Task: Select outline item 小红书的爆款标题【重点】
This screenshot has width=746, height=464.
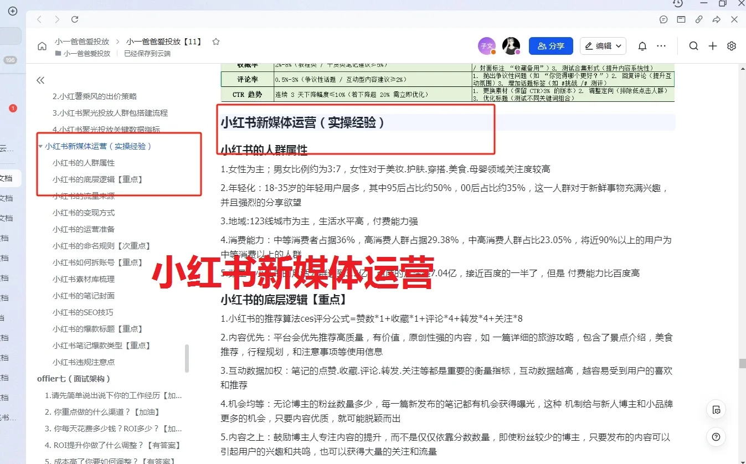Action: click(98, 329)
